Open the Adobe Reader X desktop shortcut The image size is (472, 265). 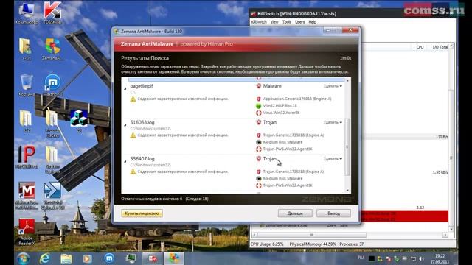pos(27,232)
